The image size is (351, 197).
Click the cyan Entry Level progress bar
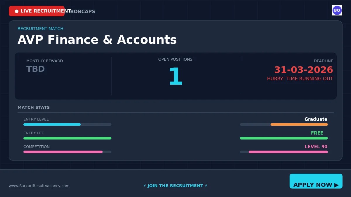[x=52, y=125]
